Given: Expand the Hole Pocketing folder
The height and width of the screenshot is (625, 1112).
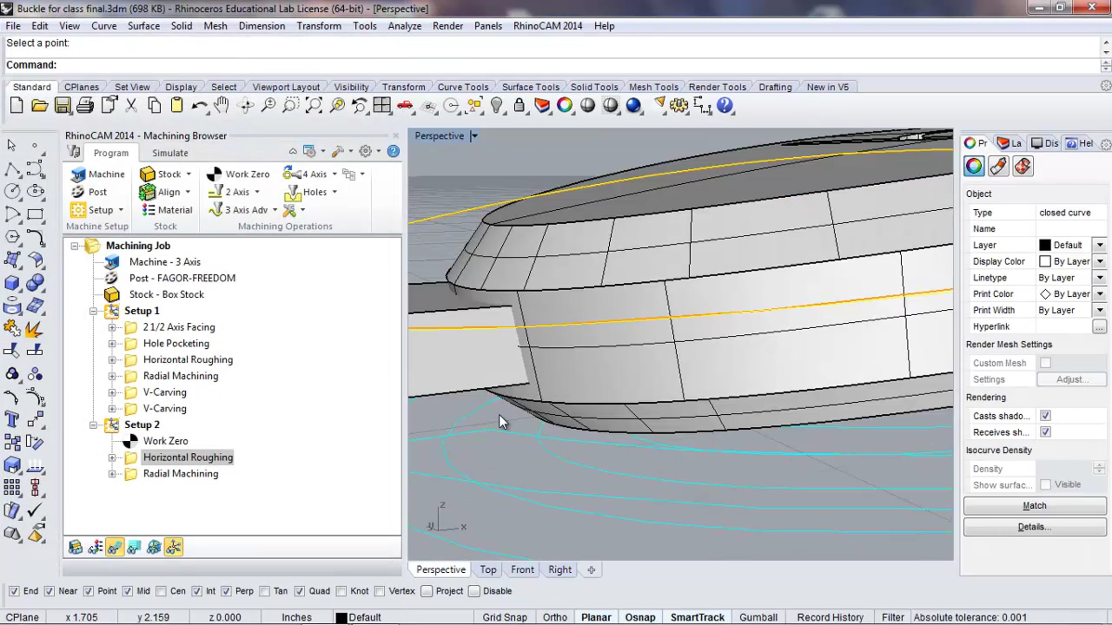Looking at the screenshot, I should (112, 344).
